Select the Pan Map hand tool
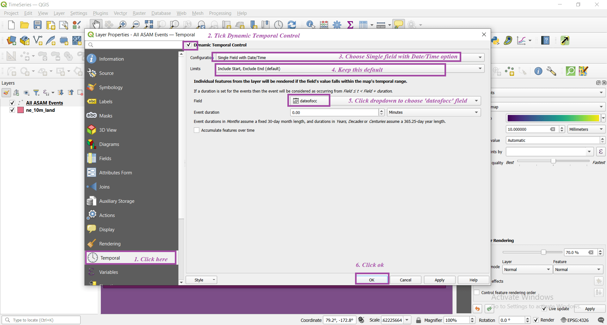607x325 pixels. tap(96, 24)
